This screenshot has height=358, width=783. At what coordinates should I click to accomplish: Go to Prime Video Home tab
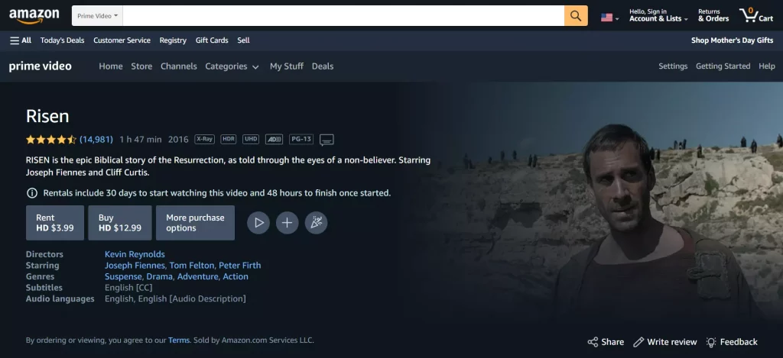(x=111, y=66)
